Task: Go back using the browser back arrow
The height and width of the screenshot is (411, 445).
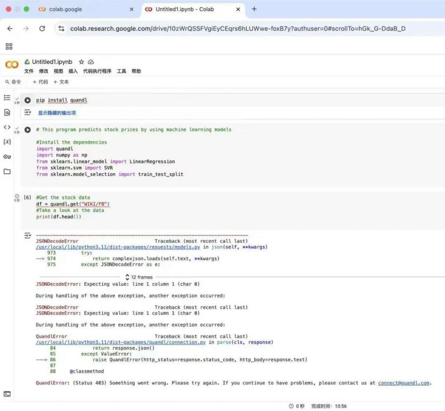Action: (10, 28)
